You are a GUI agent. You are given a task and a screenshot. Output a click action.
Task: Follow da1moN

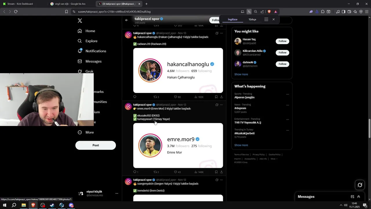282,64
